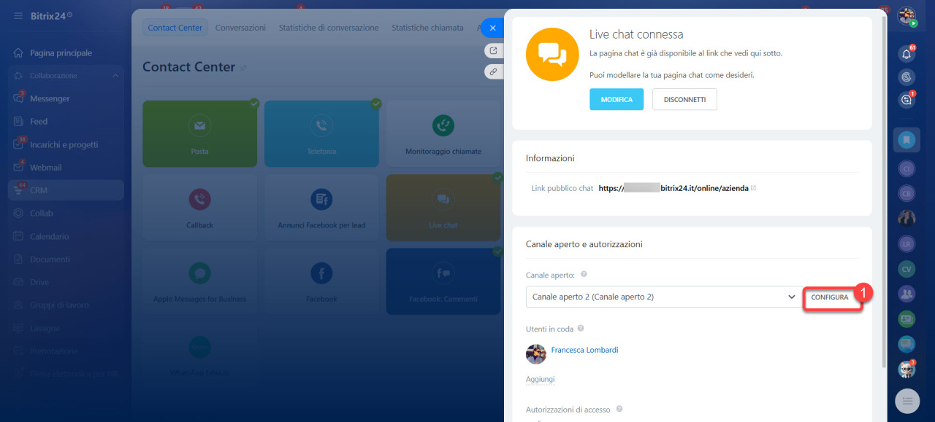935x422 pixels.
Task: Click the Francesca Lombardi user link
Action: (x=584, y=350)
